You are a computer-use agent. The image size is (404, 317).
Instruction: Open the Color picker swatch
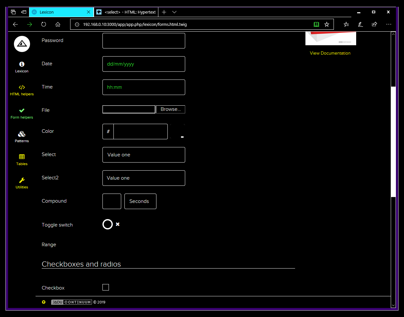(177, 132)
